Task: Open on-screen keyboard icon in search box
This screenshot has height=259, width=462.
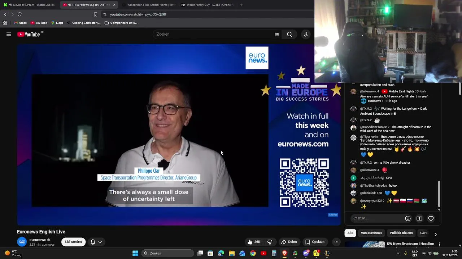Action: [x=277, y=34]
